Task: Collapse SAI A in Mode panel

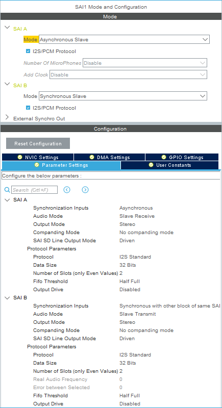Action: [x=7, y=28]
